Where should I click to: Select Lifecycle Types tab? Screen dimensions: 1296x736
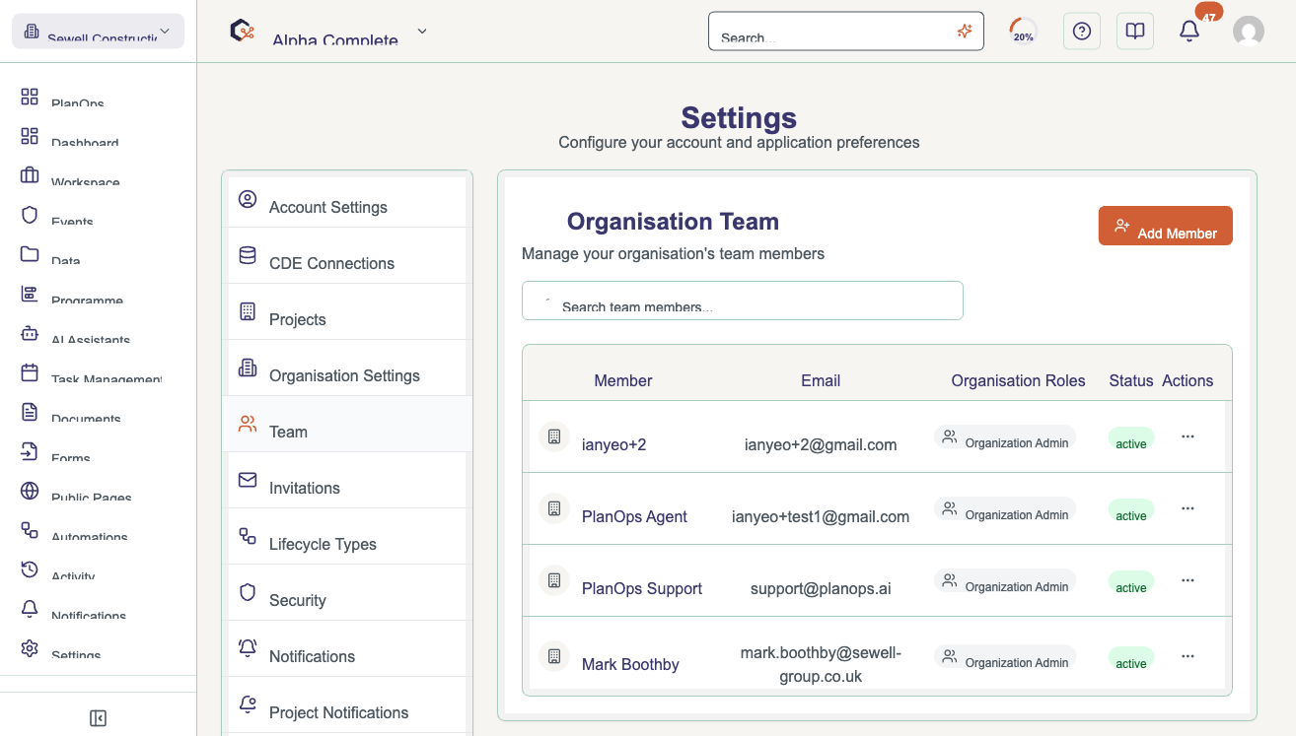347,537
